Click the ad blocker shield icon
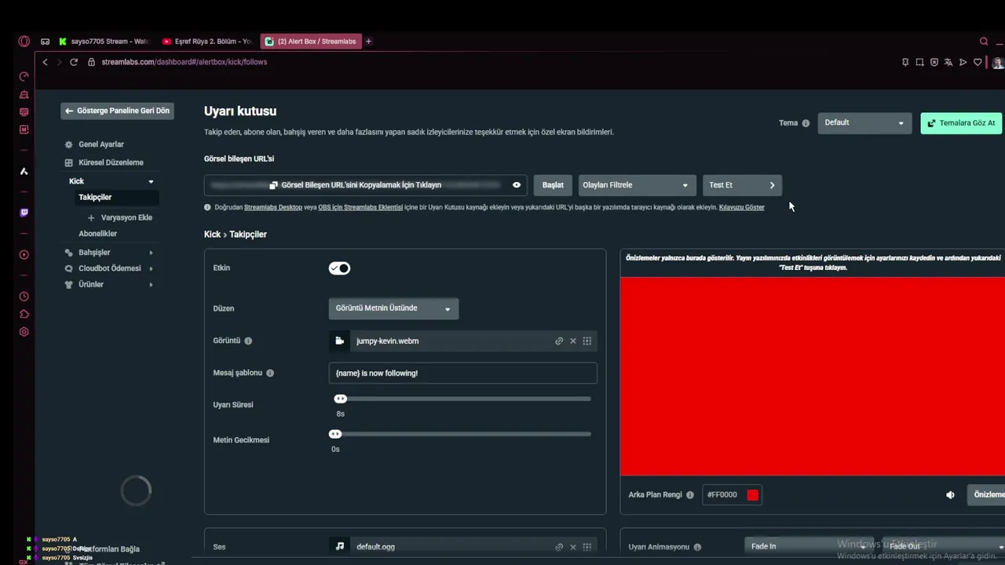 click(934, 62)
